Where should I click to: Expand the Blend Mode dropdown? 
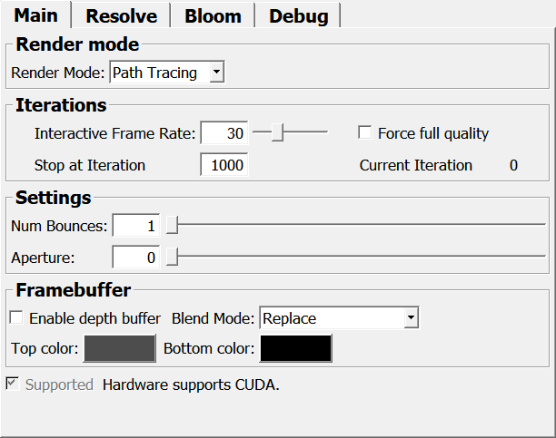click(x=338, y=318)
